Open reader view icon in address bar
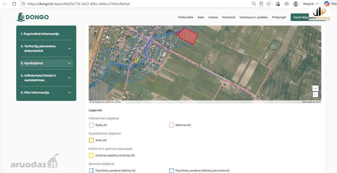 [261, 4]
